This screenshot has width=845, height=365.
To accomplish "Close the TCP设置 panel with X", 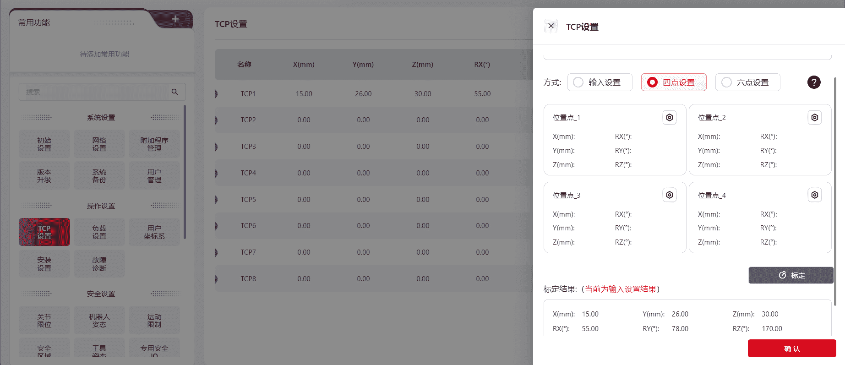I will click(x=551, y=26).
